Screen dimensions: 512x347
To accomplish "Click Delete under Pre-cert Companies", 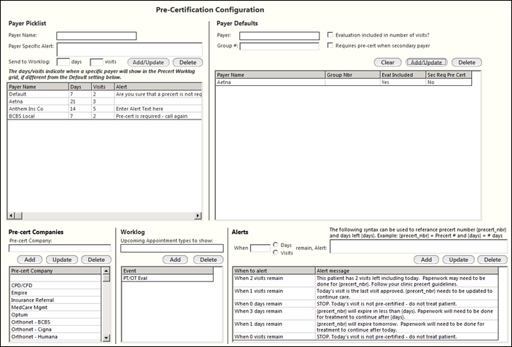I will pos(96,260).
